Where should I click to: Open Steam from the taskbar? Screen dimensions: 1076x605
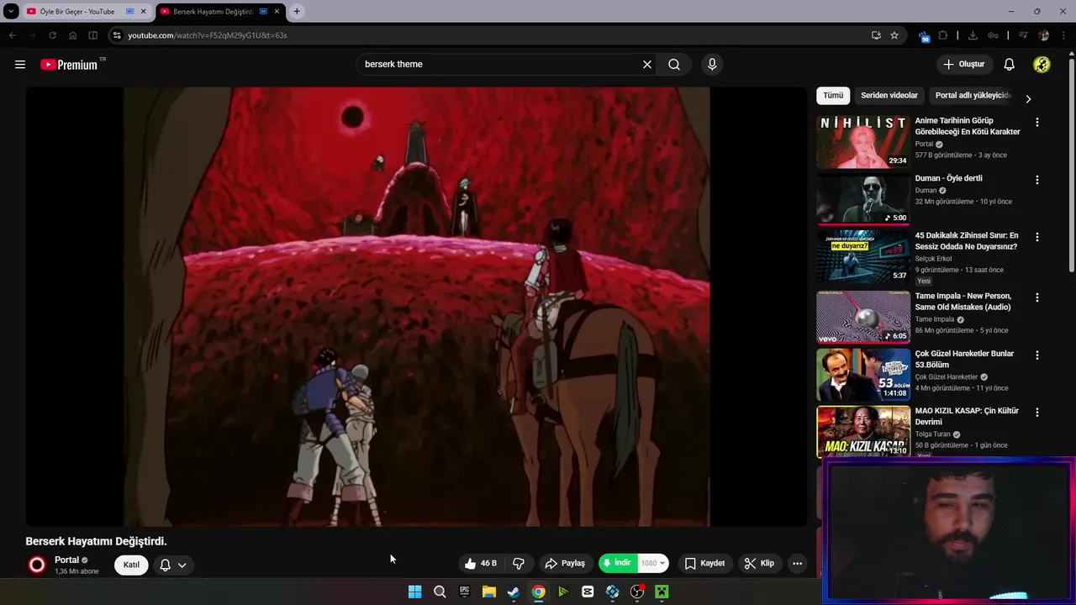514,592
